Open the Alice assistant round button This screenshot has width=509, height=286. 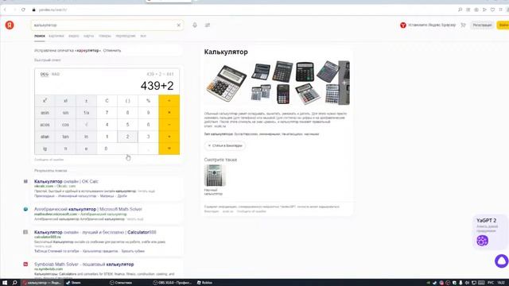502,261
